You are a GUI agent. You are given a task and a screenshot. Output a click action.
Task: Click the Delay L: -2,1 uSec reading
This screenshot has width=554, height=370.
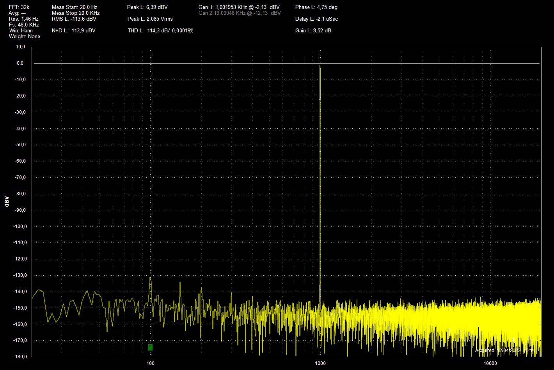click(x=317, y=19)
